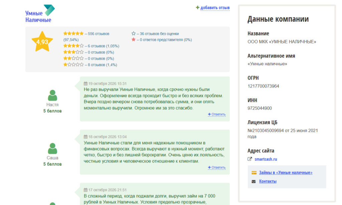Click the two-star rating row stars
Screen dimensions: 342x205
pos(73,59)
